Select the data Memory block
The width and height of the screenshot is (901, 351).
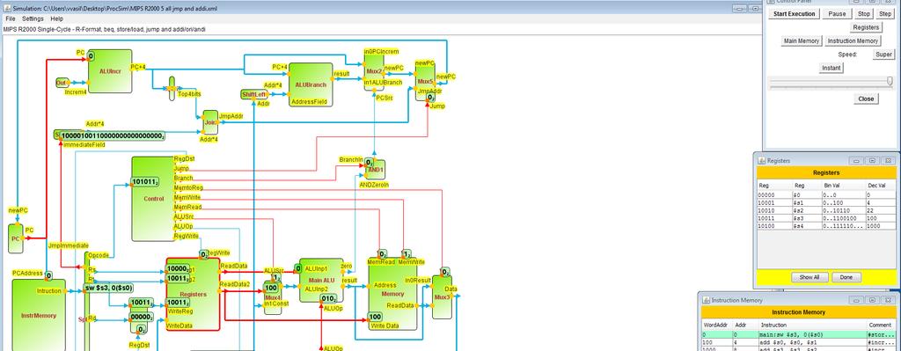click(393, 293)
